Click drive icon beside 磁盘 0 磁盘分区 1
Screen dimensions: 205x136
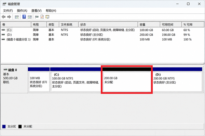[3, 39]
